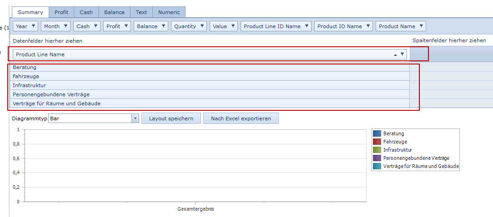Switch to the Profit tab
Image resolution: width=493 pixels, height=217 pixels.
(61, 12)
